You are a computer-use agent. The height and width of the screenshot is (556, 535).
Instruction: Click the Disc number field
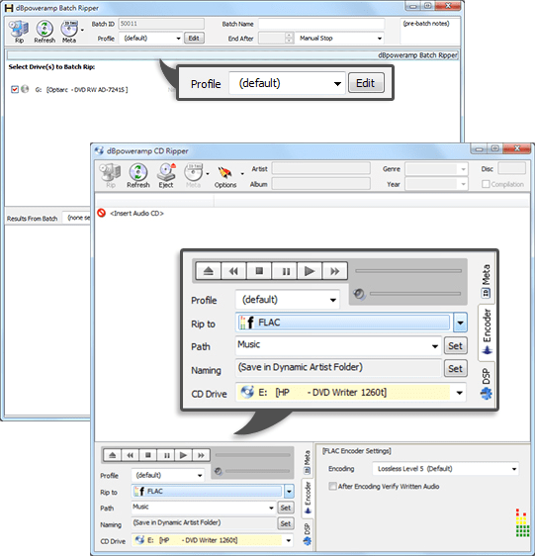pos(511,168)
